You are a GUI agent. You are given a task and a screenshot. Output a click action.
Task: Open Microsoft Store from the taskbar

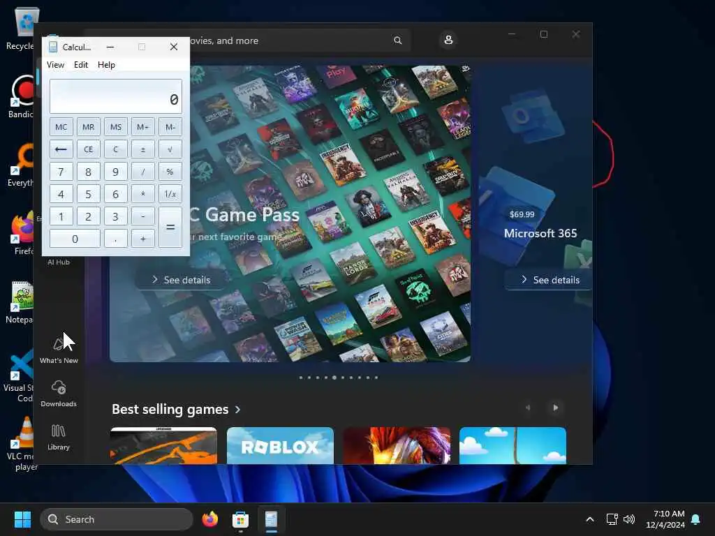tap(240, 519)
